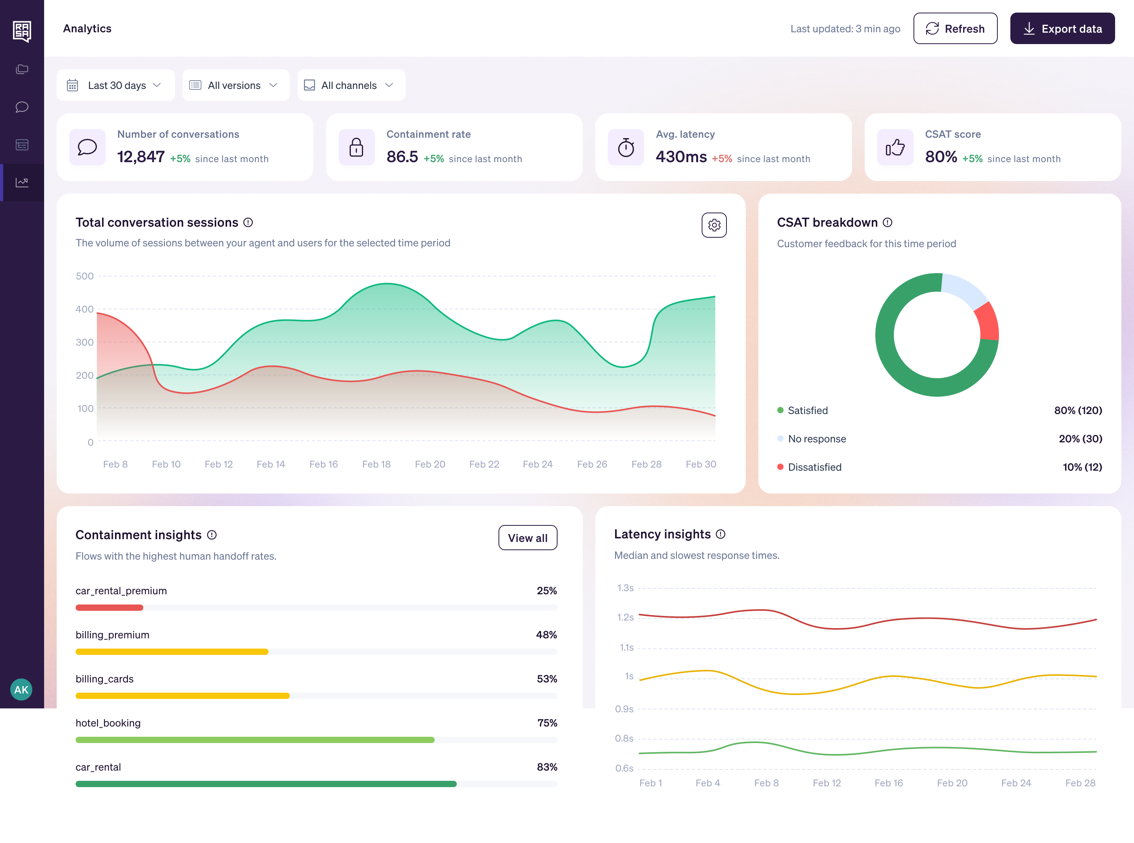Click the Number of conversations card

pyautogui.click(x=185, y=147)
